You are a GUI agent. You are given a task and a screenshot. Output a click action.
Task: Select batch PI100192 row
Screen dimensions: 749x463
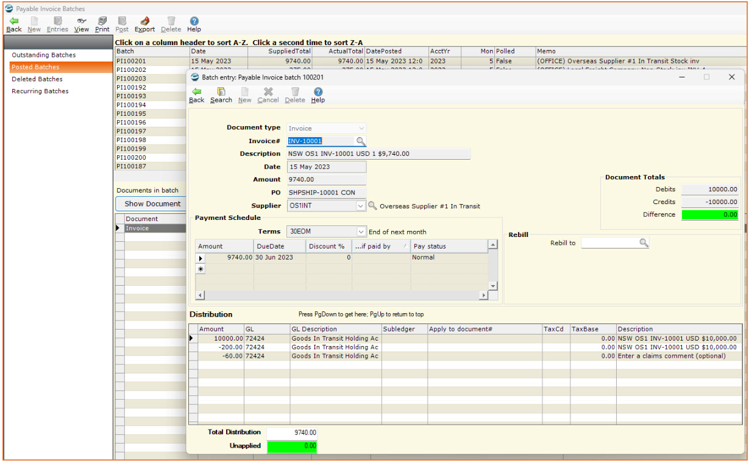click(x=151, y=87)
